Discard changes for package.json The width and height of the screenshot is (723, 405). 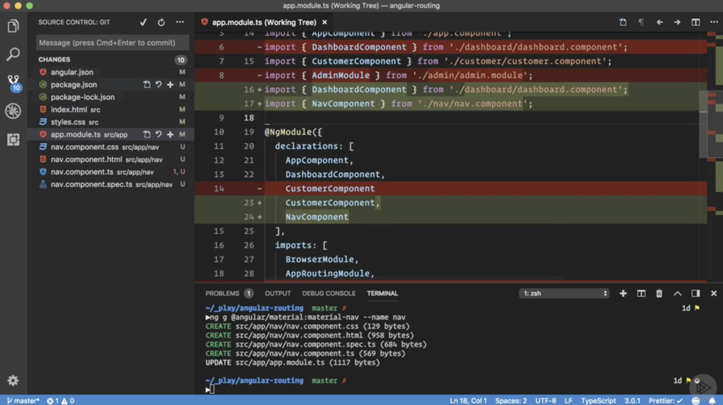click(159, 85)
